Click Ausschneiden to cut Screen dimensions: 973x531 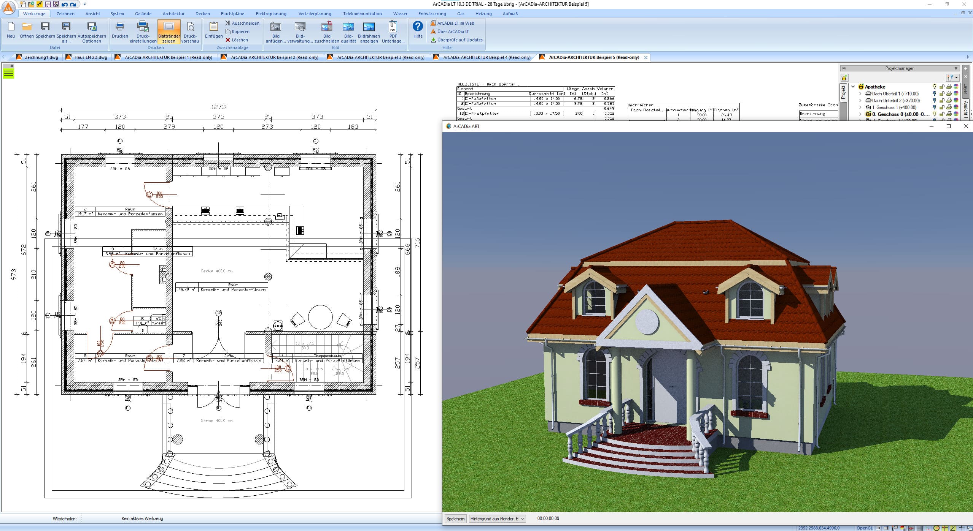242,23
